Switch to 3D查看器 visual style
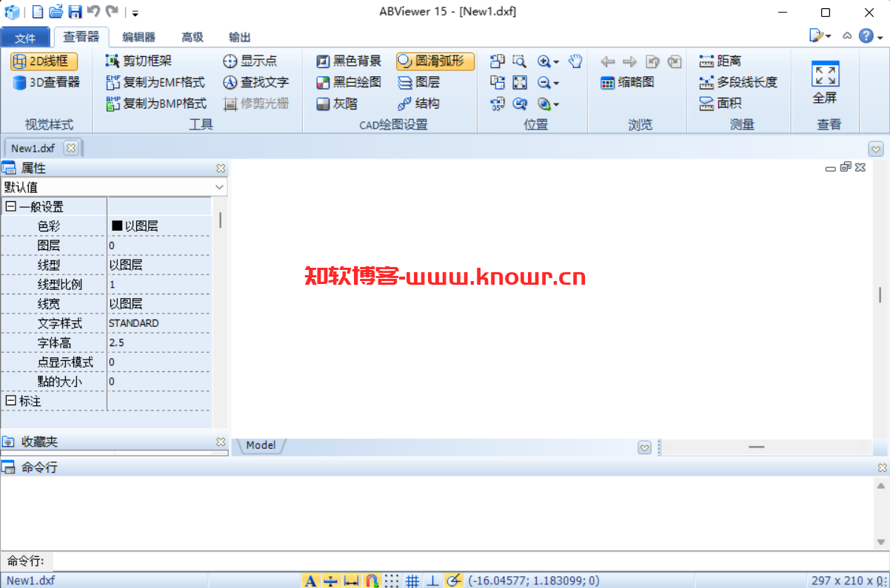The width and height of the screenshot is (890, 588). click(x=46, y=82)
